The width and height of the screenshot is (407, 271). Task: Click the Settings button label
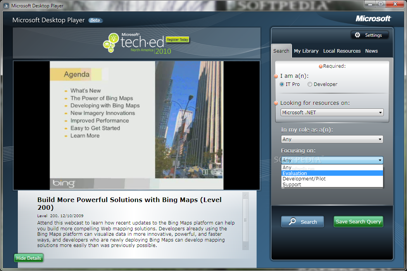coord(373,35)
